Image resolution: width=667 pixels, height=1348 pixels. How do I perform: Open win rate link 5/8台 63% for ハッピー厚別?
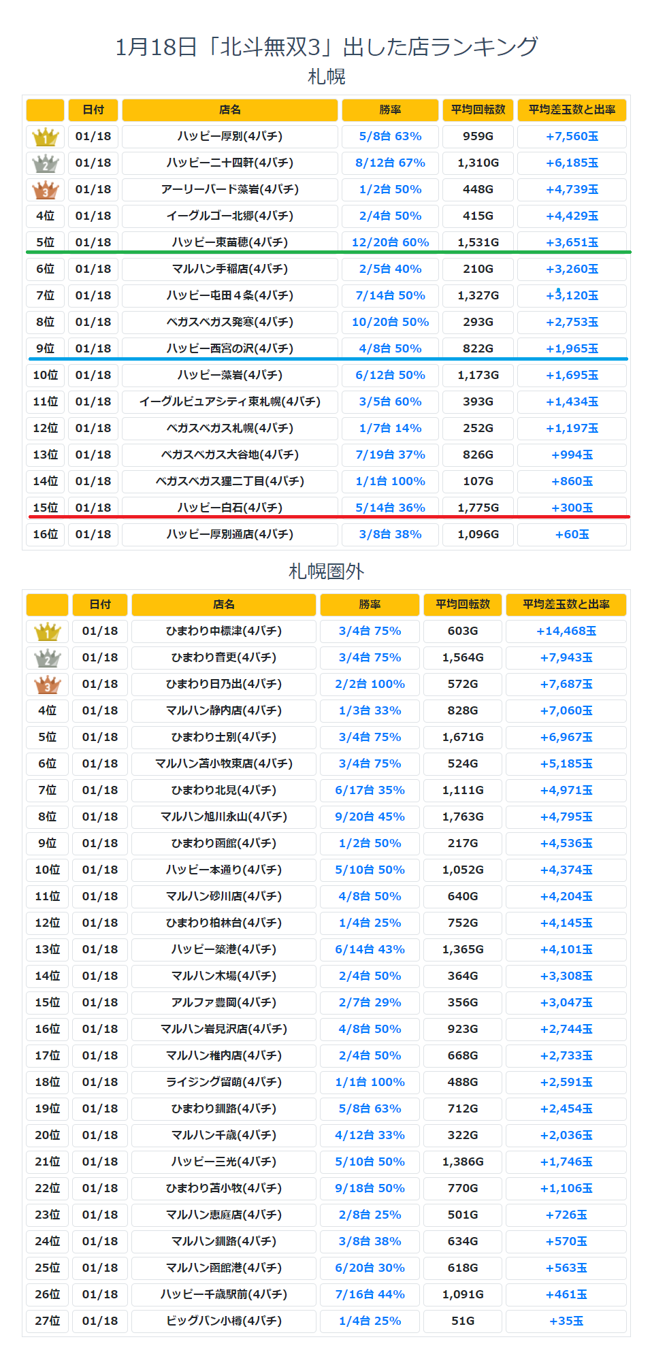390,136
